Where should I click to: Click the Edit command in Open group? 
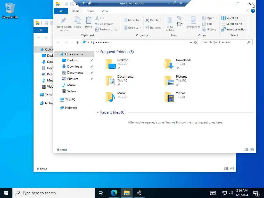[x=207, y=24]
